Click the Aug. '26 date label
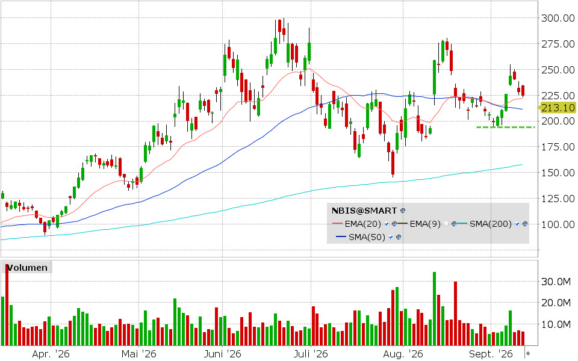Image resolution: width=578 pixels, height=361 pixels. pos(403,354)
